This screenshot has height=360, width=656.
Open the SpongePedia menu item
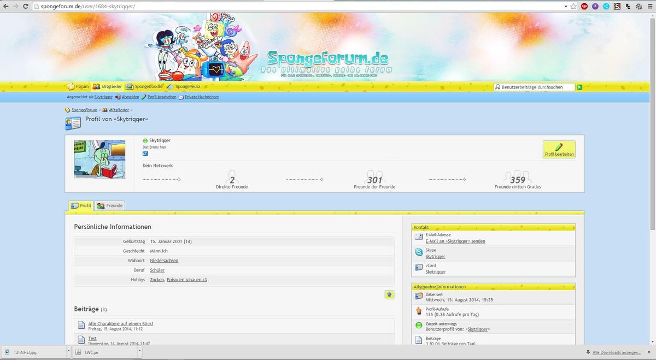(x=183, y=86)
